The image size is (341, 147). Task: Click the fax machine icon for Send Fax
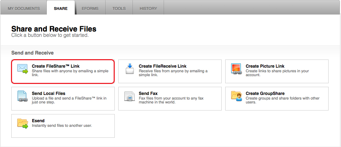pos(130,96)
